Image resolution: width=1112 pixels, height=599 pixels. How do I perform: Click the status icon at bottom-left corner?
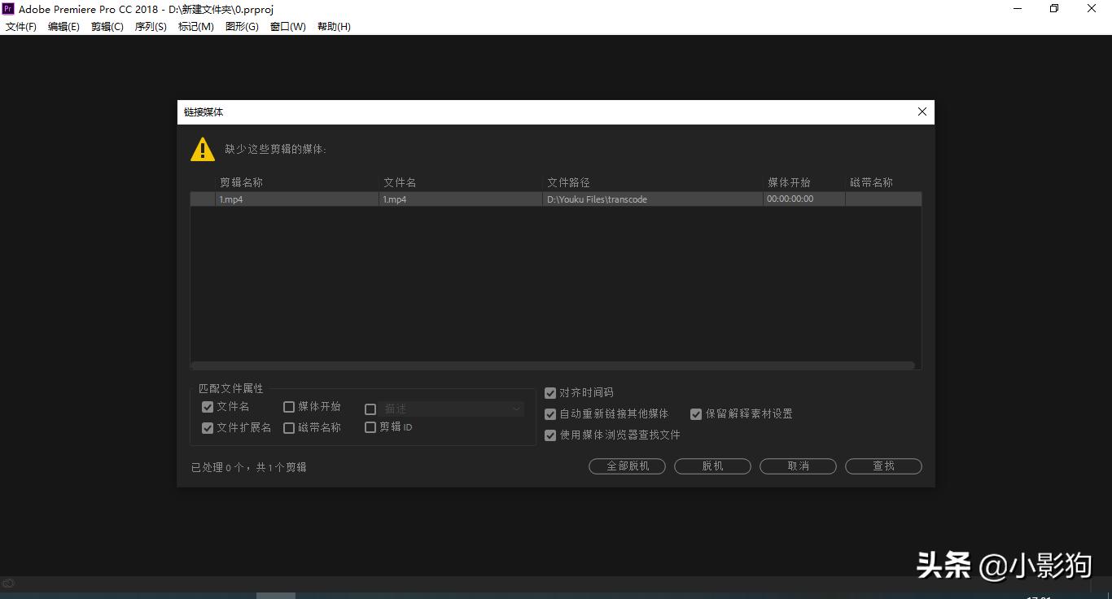(8, 583)
